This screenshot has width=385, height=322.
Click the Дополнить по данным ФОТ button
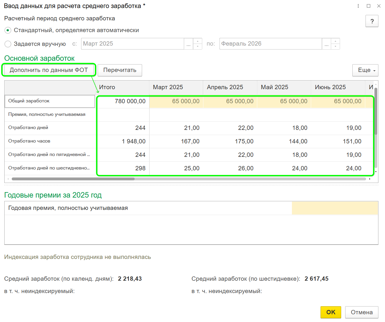pyautogui.click(x=49, y=69)
